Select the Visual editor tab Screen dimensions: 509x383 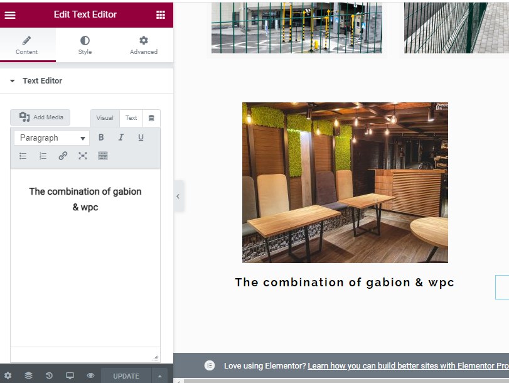coord(105,118)
